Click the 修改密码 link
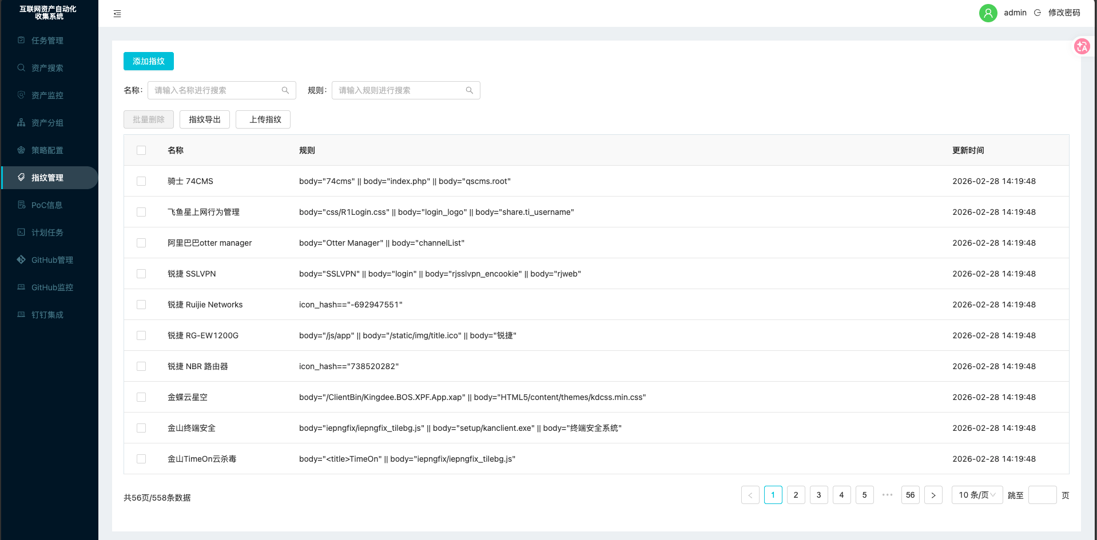The width and height of the screenshot is (1097, 540). coord(1064,13)
